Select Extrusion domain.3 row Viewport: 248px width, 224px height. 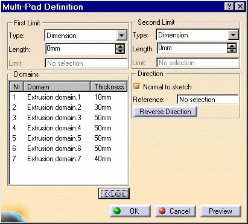68,118
